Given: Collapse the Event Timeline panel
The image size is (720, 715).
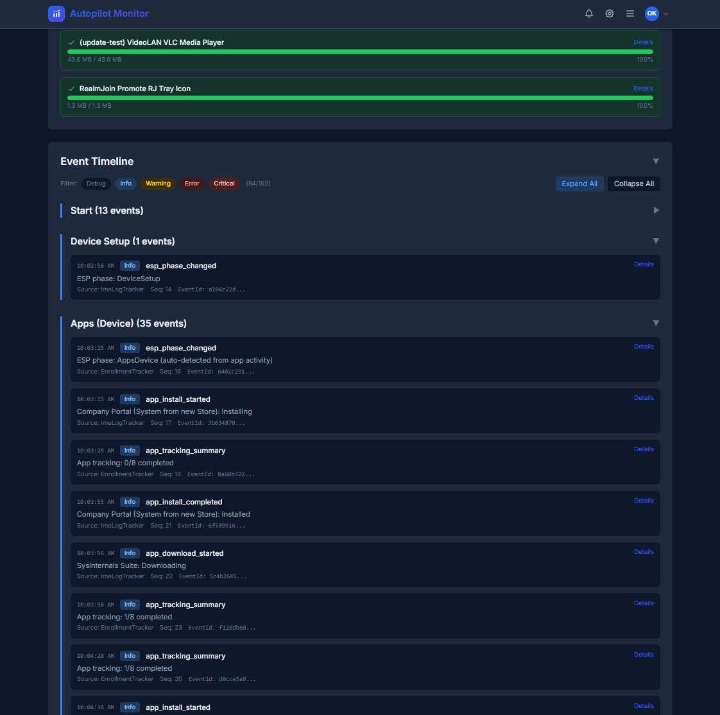Looking at the screenshot, I should (656, 161).
